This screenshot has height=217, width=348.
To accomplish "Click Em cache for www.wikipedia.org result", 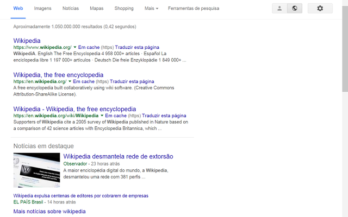I will coord(89,47).
